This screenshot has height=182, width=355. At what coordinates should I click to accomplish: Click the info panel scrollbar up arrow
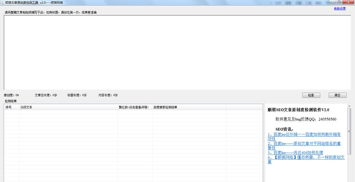(349, 106)
